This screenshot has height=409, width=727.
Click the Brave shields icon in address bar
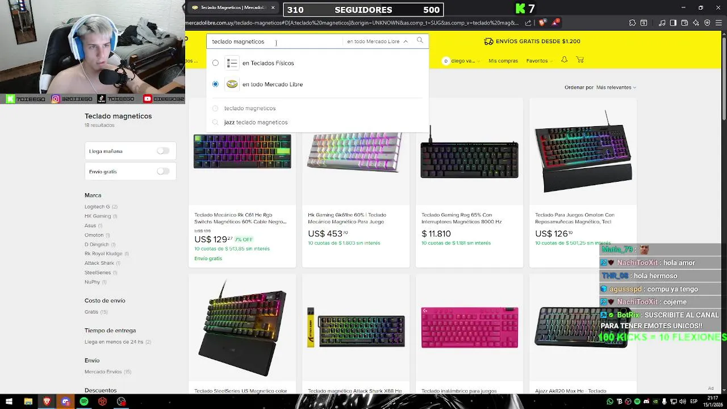click(542, 23)
